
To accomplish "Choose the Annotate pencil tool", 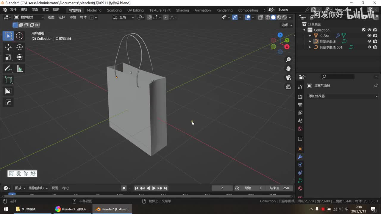I will 8,69.
